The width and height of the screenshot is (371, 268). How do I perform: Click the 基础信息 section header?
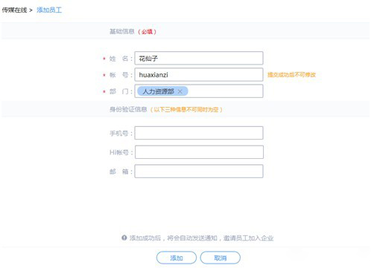click(122, 31)
